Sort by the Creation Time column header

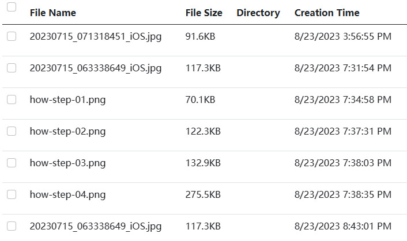pyautogui.click(x=327, y=13)
